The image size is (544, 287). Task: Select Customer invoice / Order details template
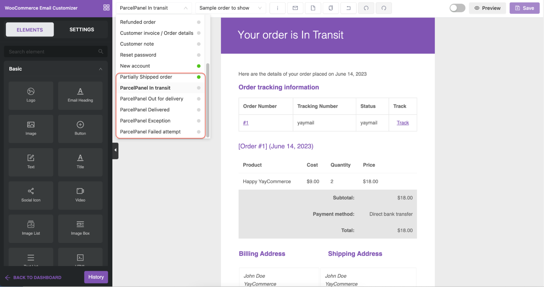pos(161,33)
